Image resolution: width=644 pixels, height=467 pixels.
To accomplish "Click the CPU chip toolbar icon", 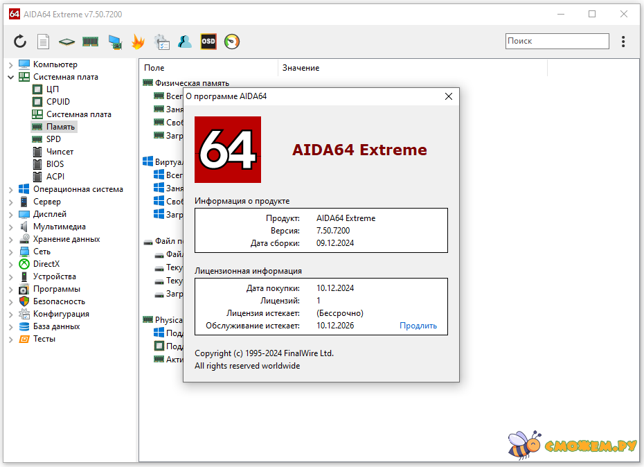I will [66, 42].
